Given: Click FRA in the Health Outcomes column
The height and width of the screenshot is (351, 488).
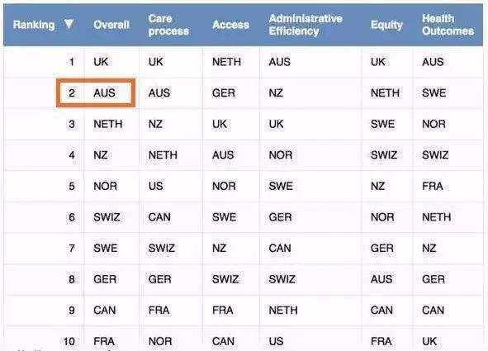Looking at the screenshot, I should pyautogui.click(x=433, y=186).
